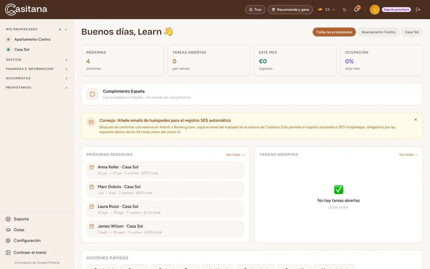Click the envelope icon in tip banner

click(91, 122)
